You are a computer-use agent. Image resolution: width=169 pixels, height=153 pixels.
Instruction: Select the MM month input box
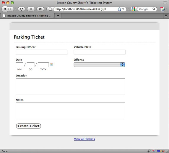[19, 65]
